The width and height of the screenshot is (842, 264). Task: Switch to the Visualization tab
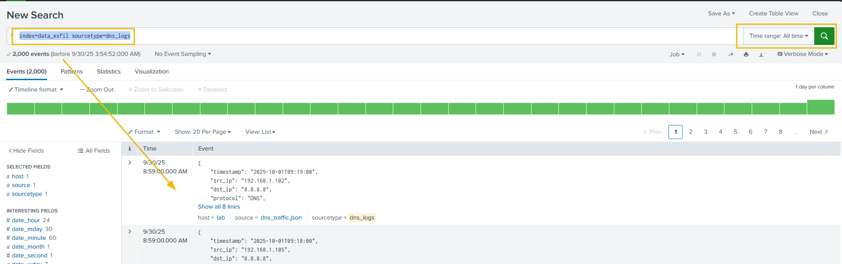151,72
